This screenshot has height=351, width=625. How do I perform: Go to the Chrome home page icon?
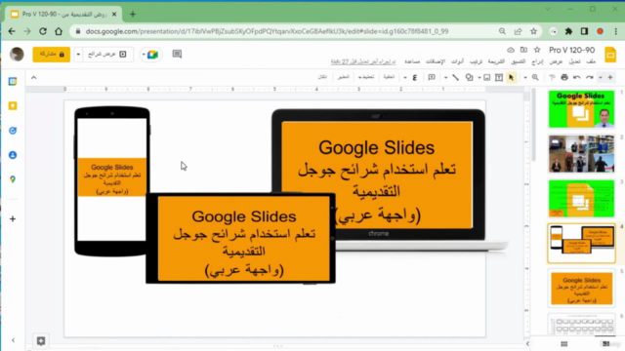(x=59, y=31)
